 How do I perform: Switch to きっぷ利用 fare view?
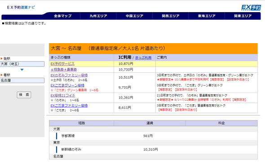(x=143, y=58)
